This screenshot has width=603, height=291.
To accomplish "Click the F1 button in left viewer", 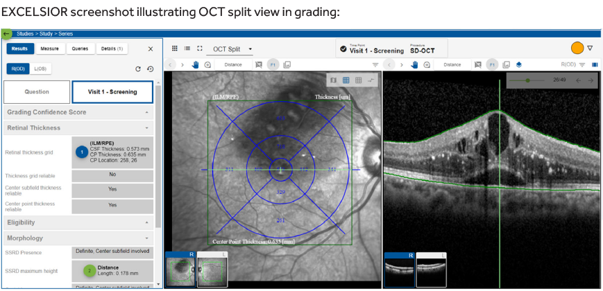I will 273,64.
